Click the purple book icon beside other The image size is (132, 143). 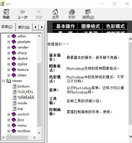(x=14, y=36)
